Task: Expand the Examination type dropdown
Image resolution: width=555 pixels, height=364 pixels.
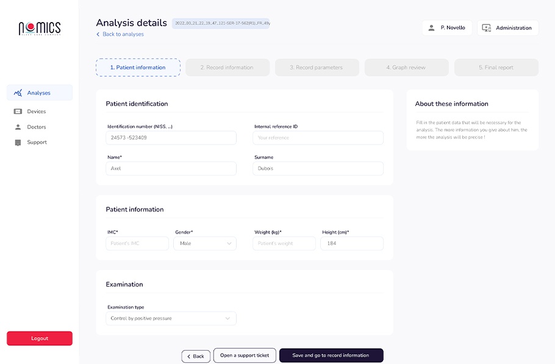Action: pos(171,318)
